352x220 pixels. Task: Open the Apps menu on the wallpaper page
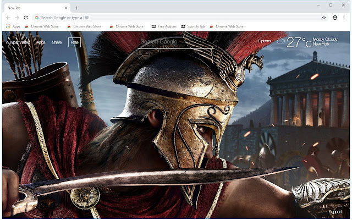point(41,42)
